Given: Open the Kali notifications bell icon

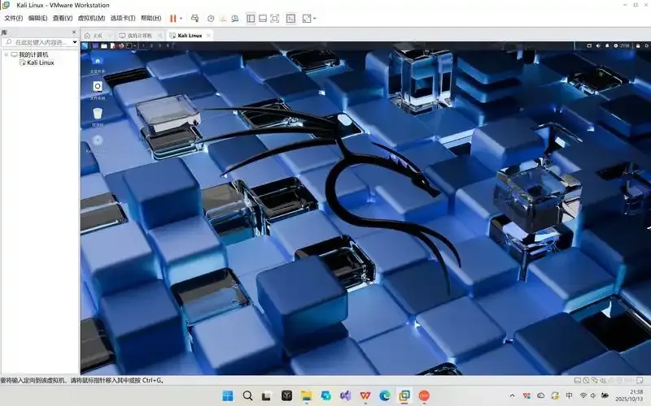Looking at the screenshot, I should 607,45.
